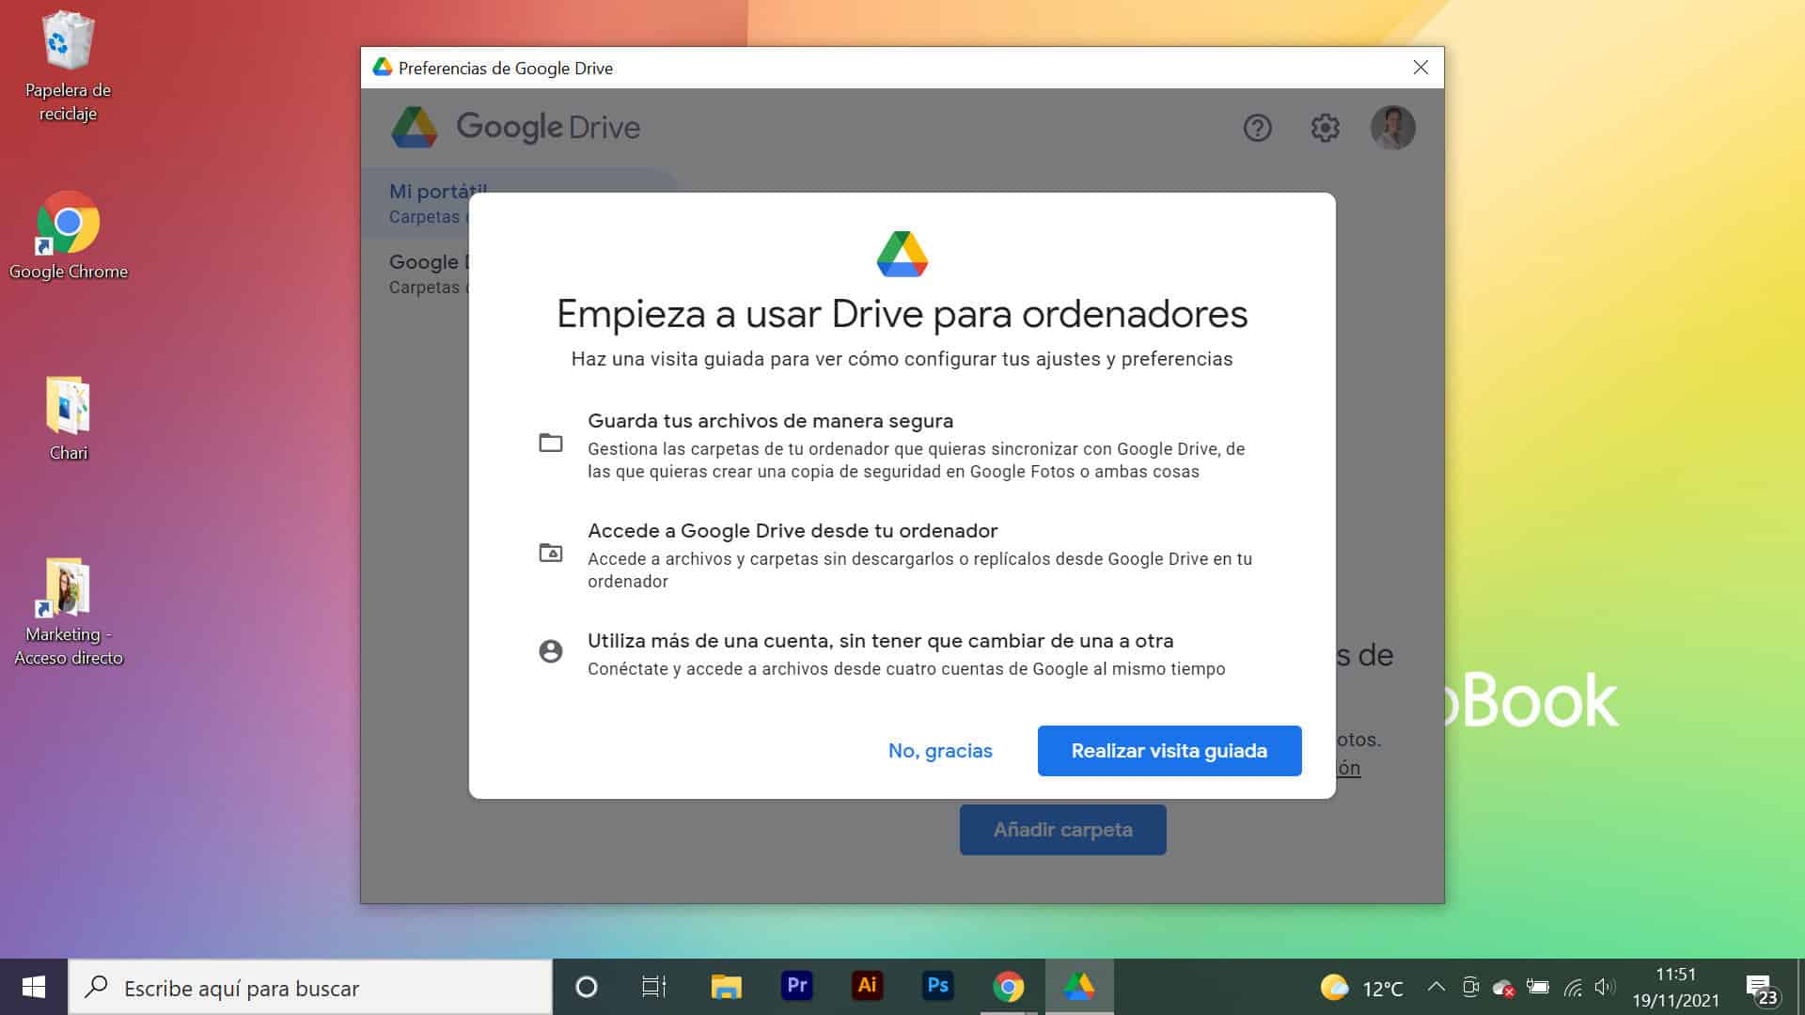Click the Drive folder icon beside Accede a Google Drive

pos(551,553)
